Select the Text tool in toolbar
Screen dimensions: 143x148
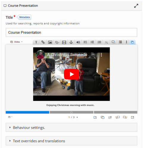pos(36,42)
